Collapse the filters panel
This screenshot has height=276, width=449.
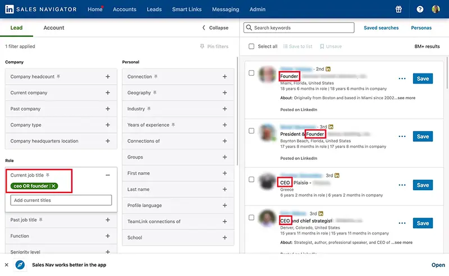(x=216, y=28)
